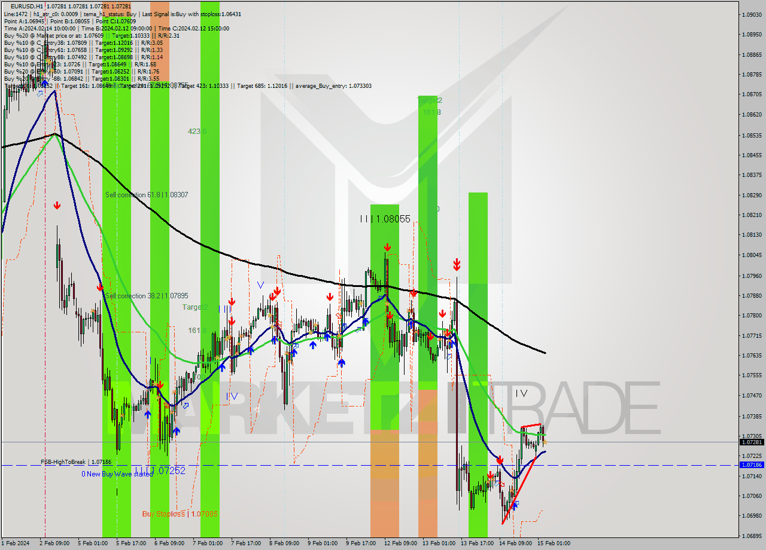The width and height of the screenshot is (766, 550).
Task: Select the '0 New Buy Wave started' label
Action: pyautogui.click(x=117, y=474)
